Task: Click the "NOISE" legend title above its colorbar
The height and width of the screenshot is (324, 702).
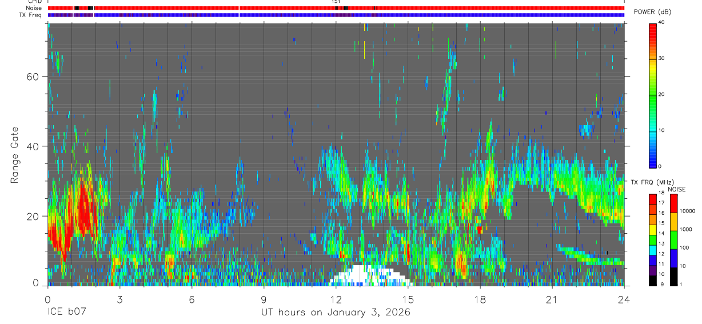Action: tap(677, 189)
